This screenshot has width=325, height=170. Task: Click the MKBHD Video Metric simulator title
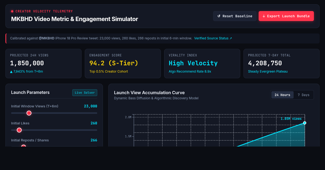click(x=74, y=19)
